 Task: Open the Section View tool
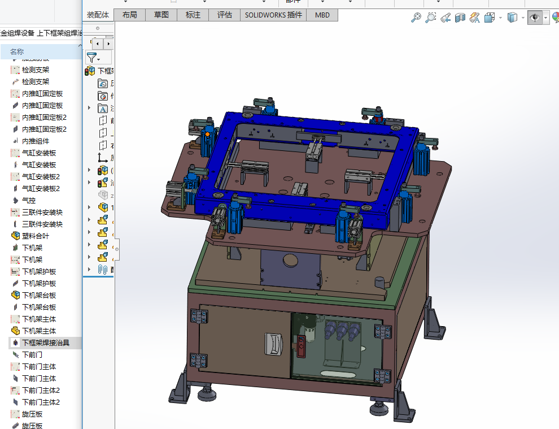[x=460, y=18]
